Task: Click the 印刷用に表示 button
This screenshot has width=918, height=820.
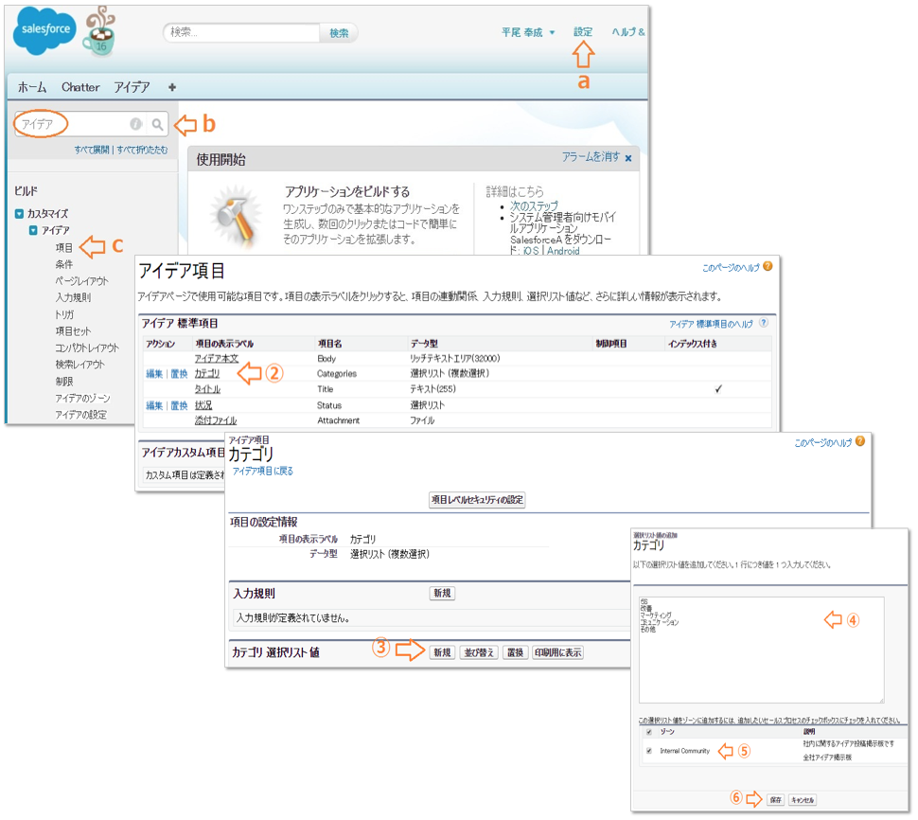Action: pyautogui.click(x=557, y=652)
